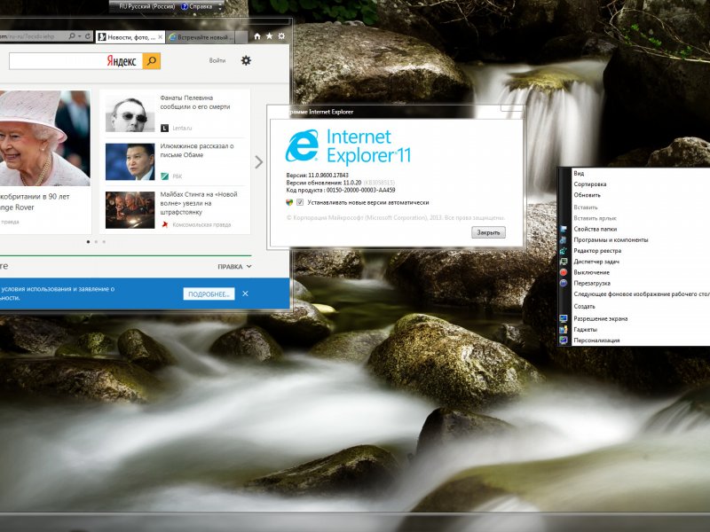This screenshot has width=710, height=532.
Task: Open the Queen in white hat photo
Action: pos(45,138)
